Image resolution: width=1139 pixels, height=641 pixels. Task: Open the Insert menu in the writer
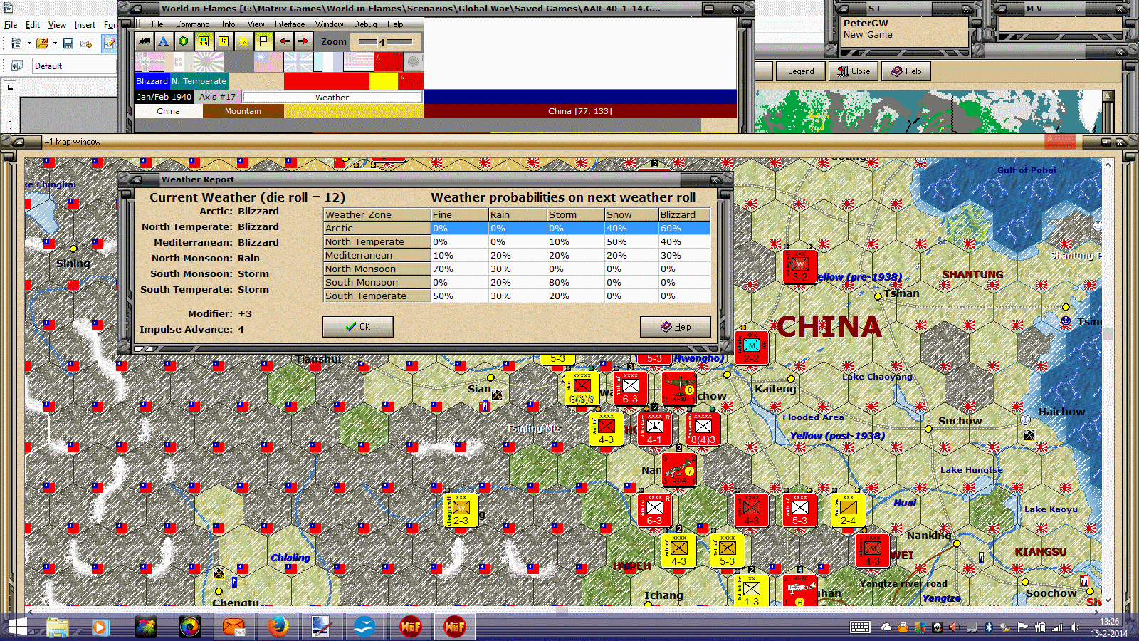(x=85, y=25)
